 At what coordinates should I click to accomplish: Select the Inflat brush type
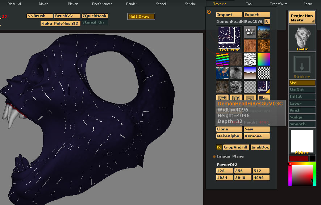302,97
